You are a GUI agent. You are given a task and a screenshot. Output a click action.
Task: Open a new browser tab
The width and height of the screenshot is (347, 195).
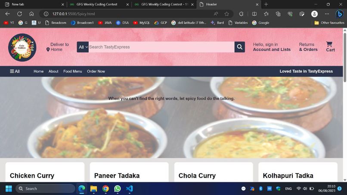pyautogui.click(x=266, y=4)
